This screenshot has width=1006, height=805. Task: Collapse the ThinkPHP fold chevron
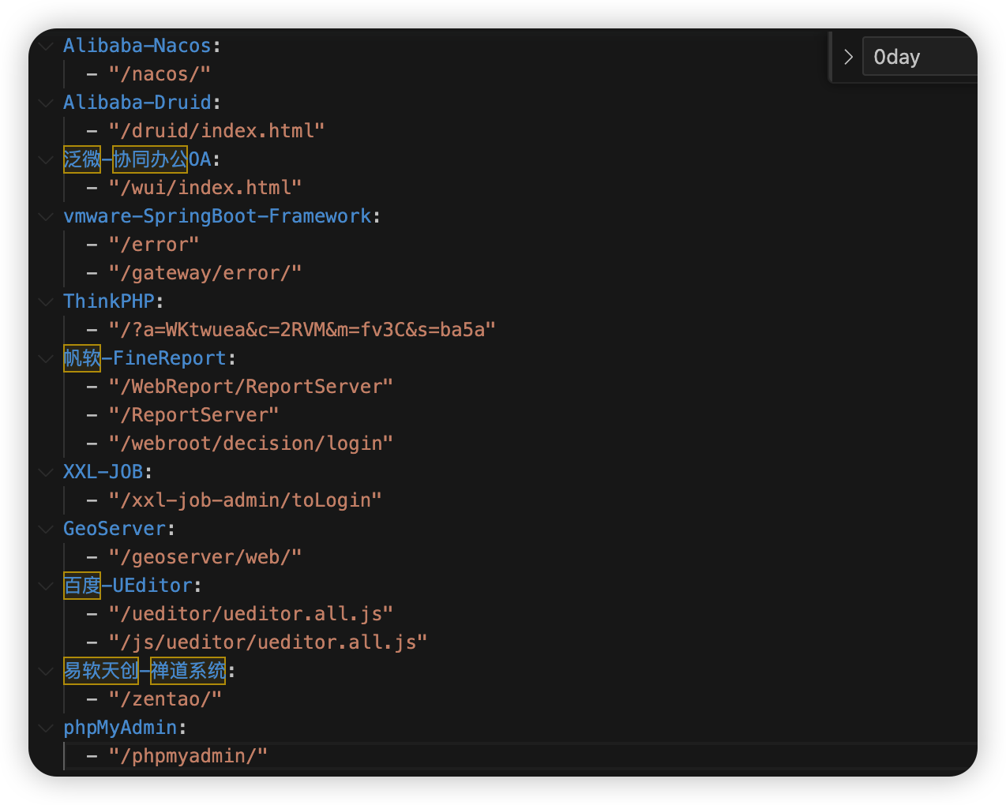coord(46,301)
